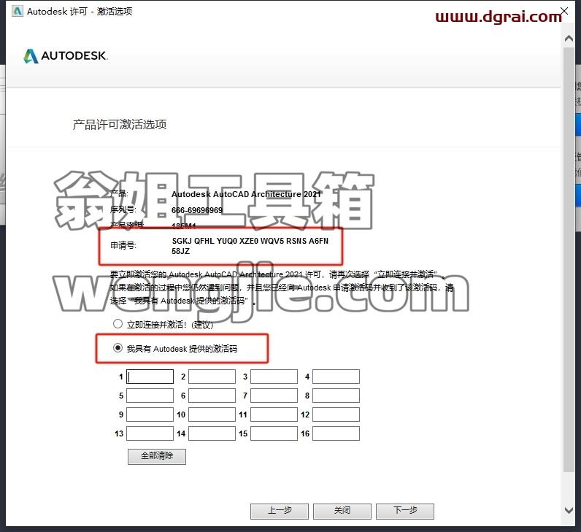Click the Autodesk title bar app icon

click(18, 11)
